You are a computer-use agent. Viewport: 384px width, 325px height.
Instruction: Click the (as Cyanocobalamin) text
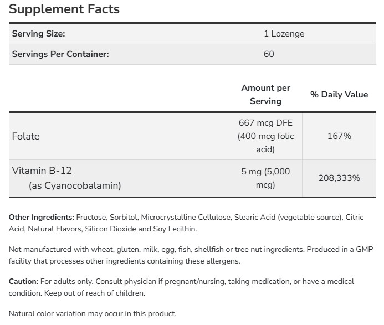(75, 185)
